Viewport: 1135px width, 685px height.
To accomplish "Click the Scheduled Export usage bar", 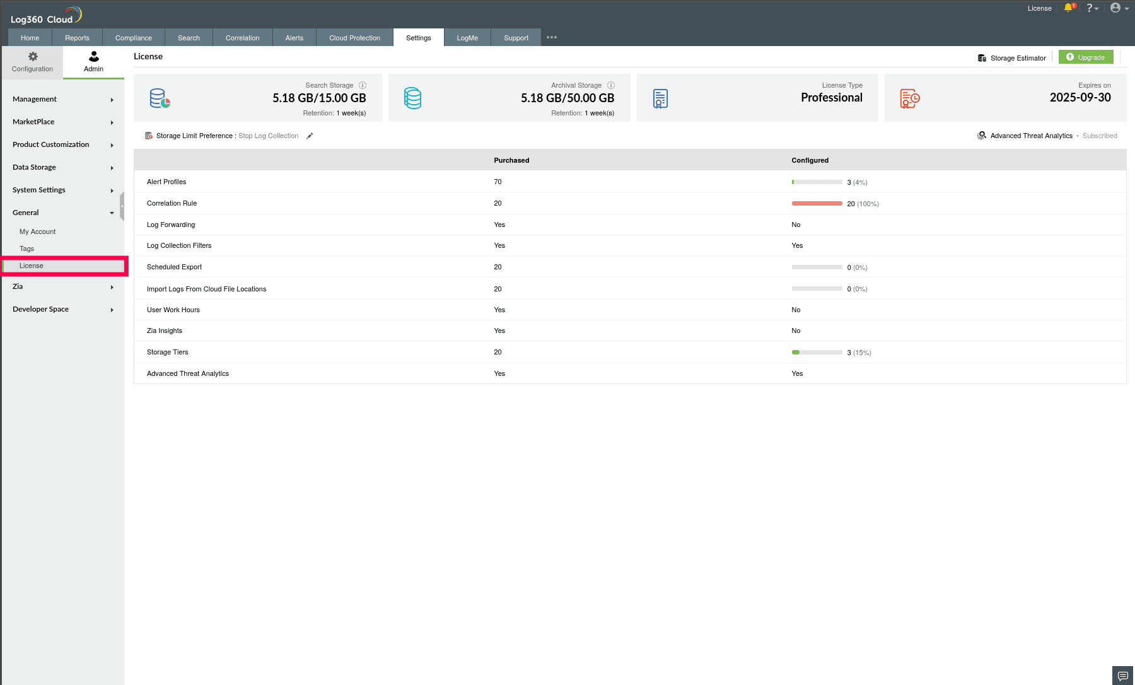I will point(817,267).
